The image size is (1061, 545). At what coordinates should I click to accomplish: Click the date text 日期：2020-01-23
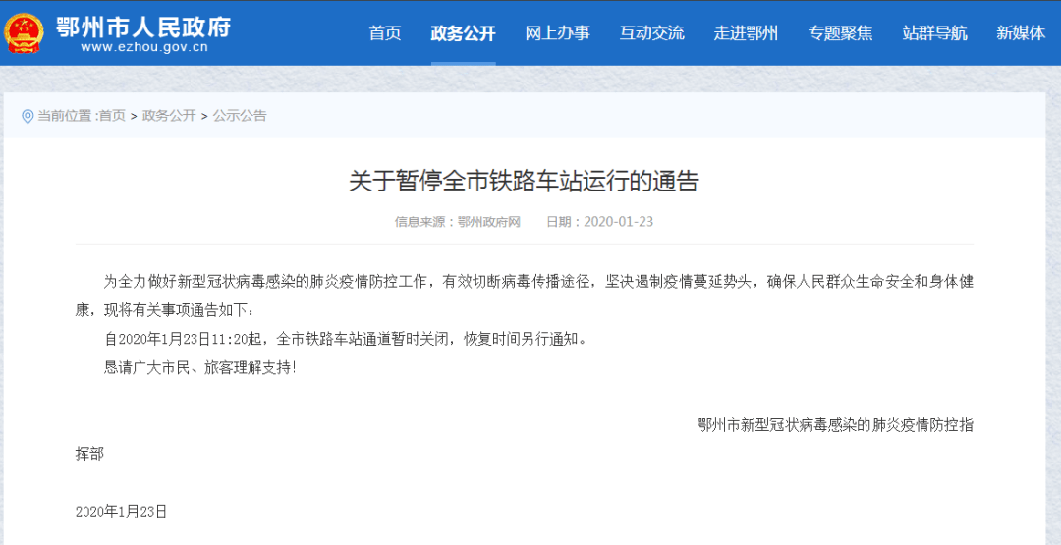[x=599, y=222]
